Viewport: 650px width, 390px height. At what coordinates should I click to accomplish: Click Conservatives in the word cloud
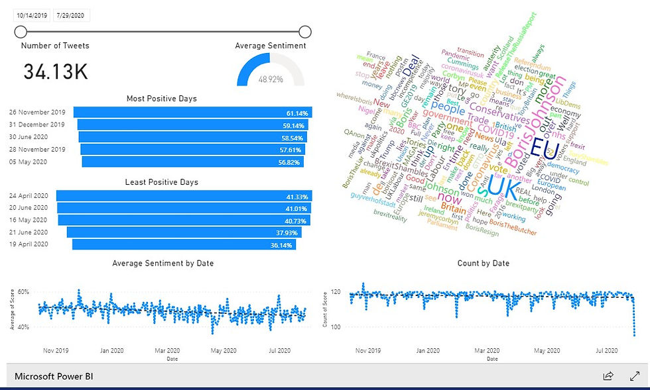(x=499, y=114)
